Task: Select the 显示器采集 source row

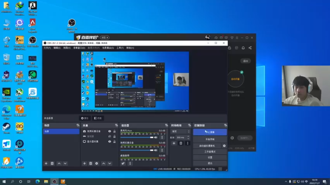Action: 99,141
